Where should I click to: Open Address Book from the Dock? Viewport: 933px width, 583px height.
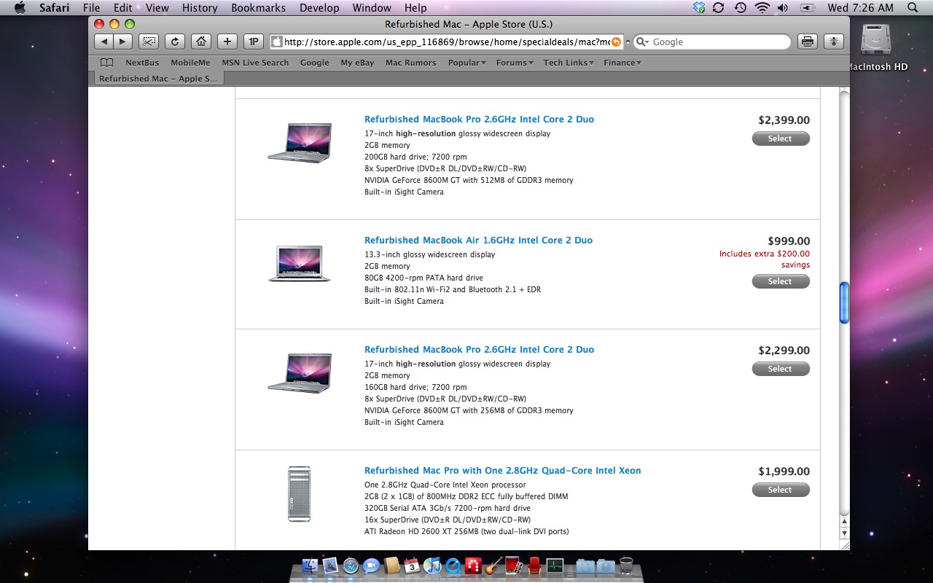pos(392,566)
